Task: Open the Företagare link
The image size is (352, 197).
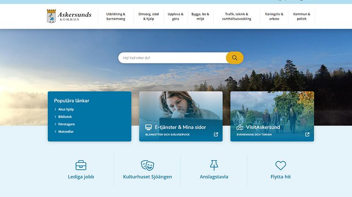Action: coord(67,124)
